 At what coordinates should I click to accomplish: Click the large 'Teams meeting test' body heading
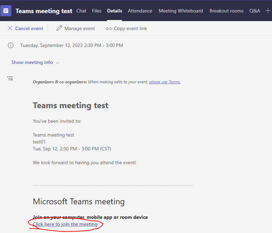(71, 105)
